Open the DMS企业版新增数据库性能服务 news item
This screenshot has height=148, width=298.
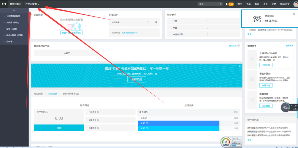click(269, 135)
